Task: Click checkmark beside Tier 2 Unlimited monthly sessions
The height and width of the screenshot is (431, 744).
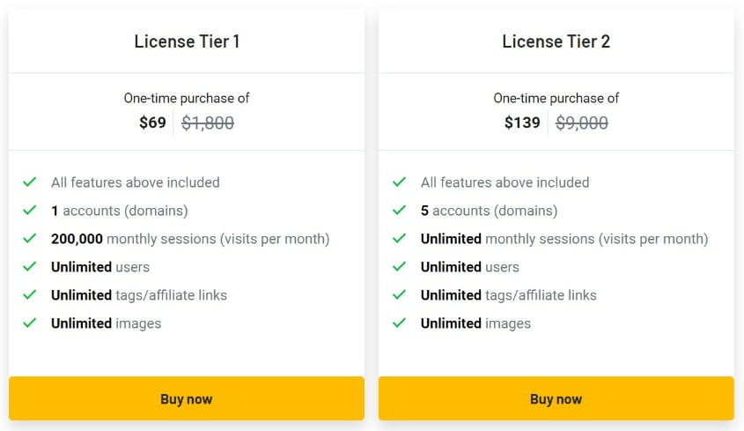Action: tap(400, 239)
